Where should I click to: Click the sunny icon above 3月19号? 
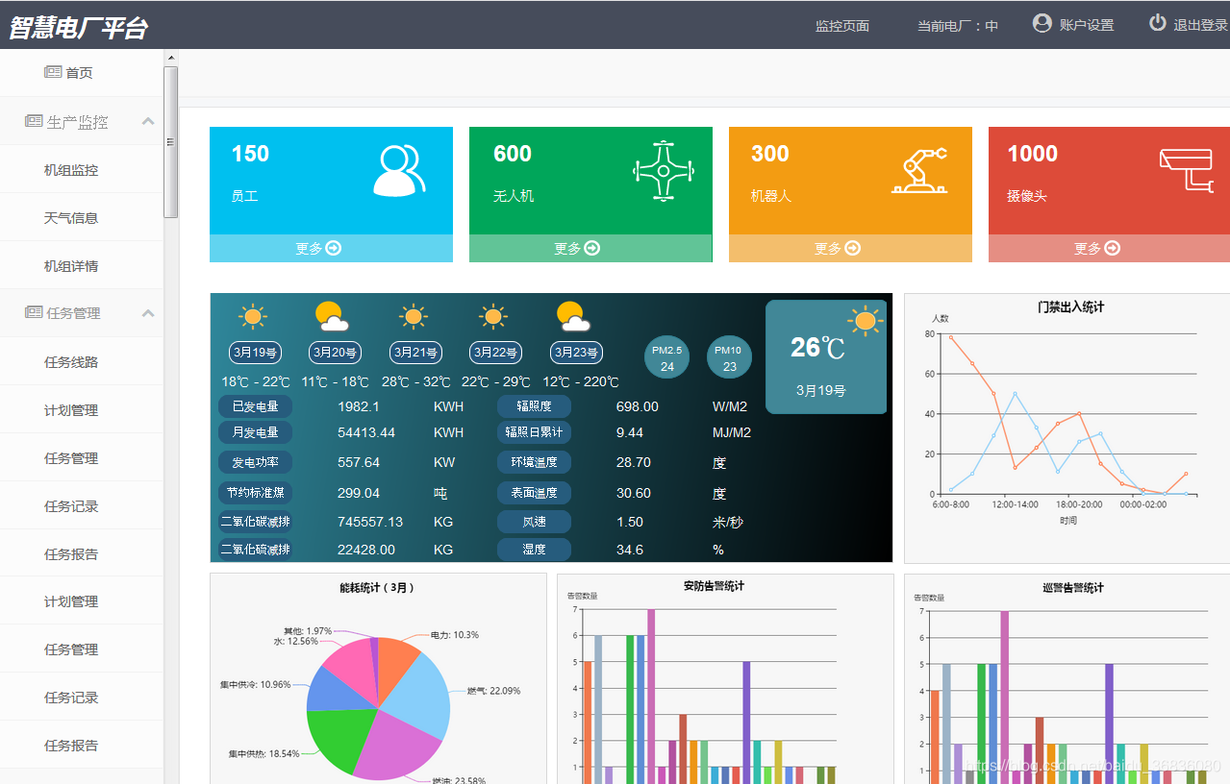[252, 316]
